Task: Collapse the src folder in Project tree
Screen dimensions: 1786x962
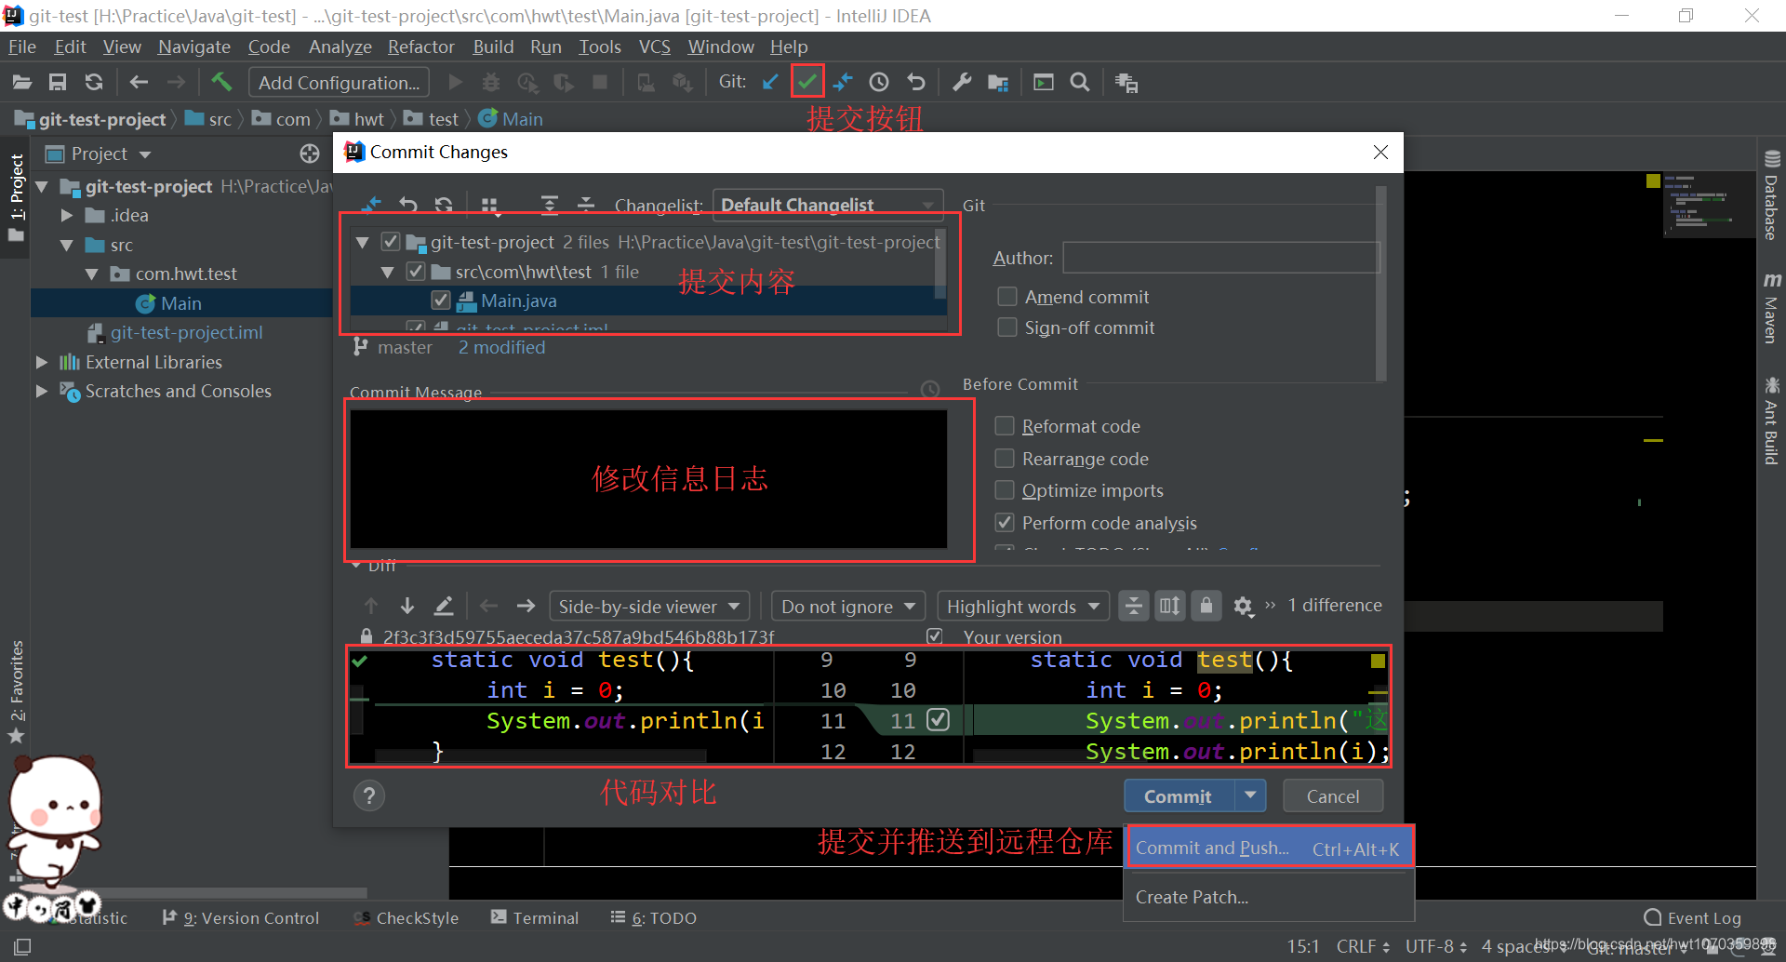Action: click(x=67, y=246)
